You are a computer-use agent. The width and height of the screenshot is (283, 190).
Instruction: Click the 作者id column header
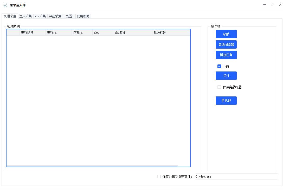82,32
